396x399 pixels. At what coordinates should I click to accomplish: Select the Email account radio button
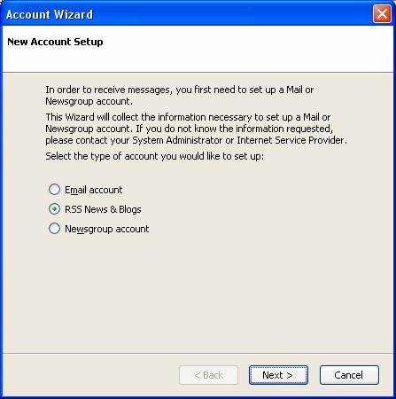(x=54, y=190)
